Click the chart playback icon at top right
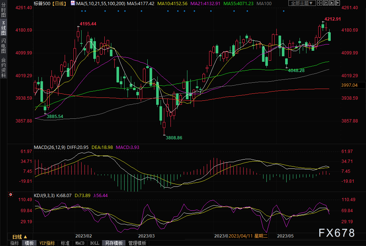 [332, 3]
